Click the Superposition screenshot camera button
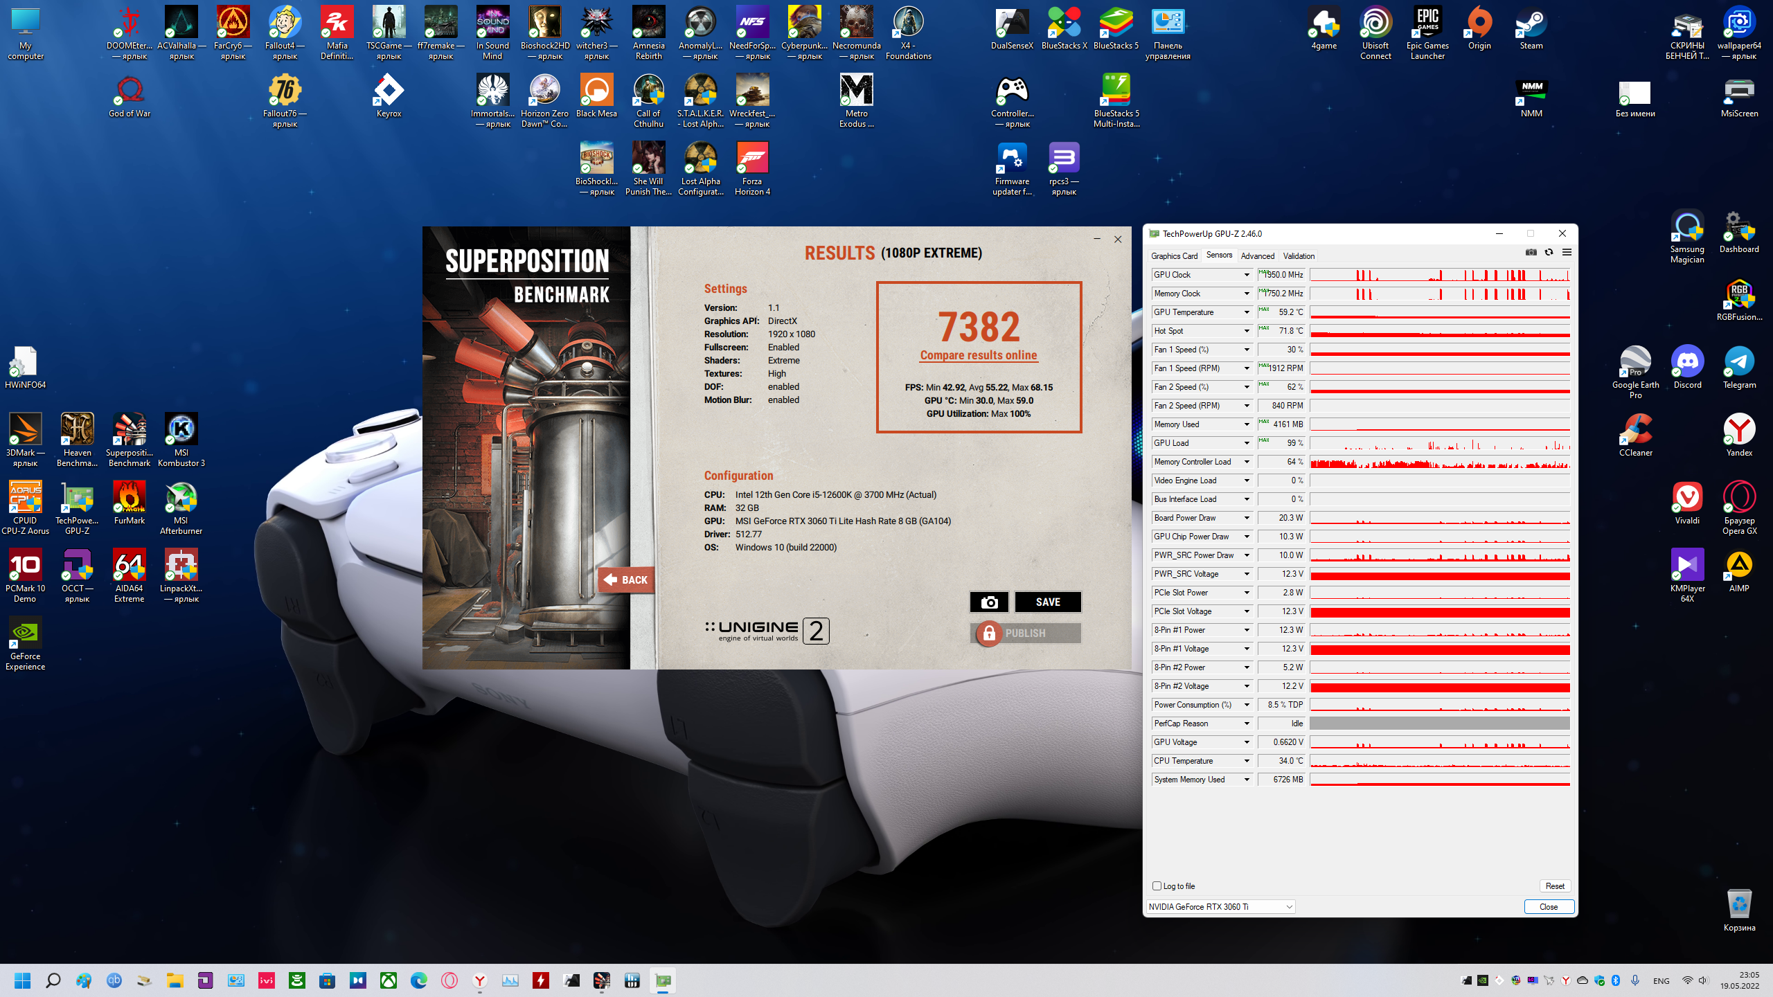 coord(988,602)
